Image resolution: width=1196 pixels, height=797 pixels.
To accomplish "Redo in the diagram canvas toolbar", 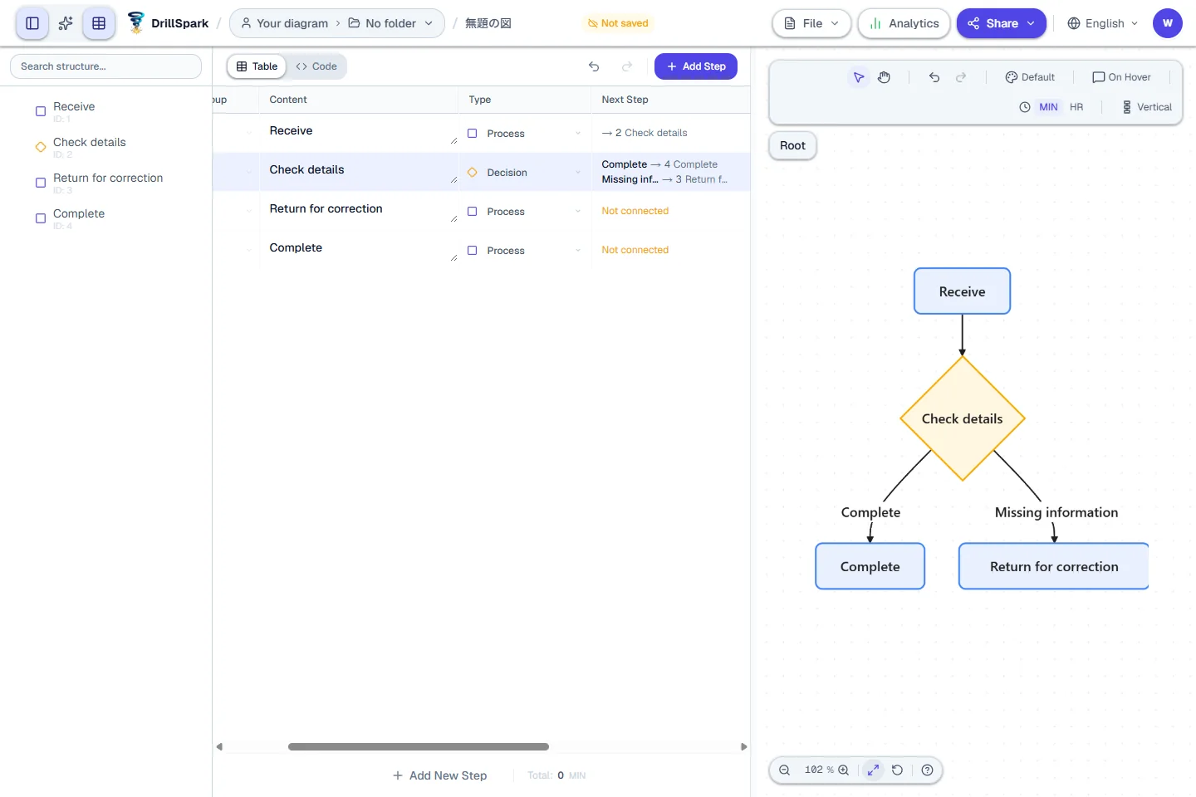I will pos(961,77).
